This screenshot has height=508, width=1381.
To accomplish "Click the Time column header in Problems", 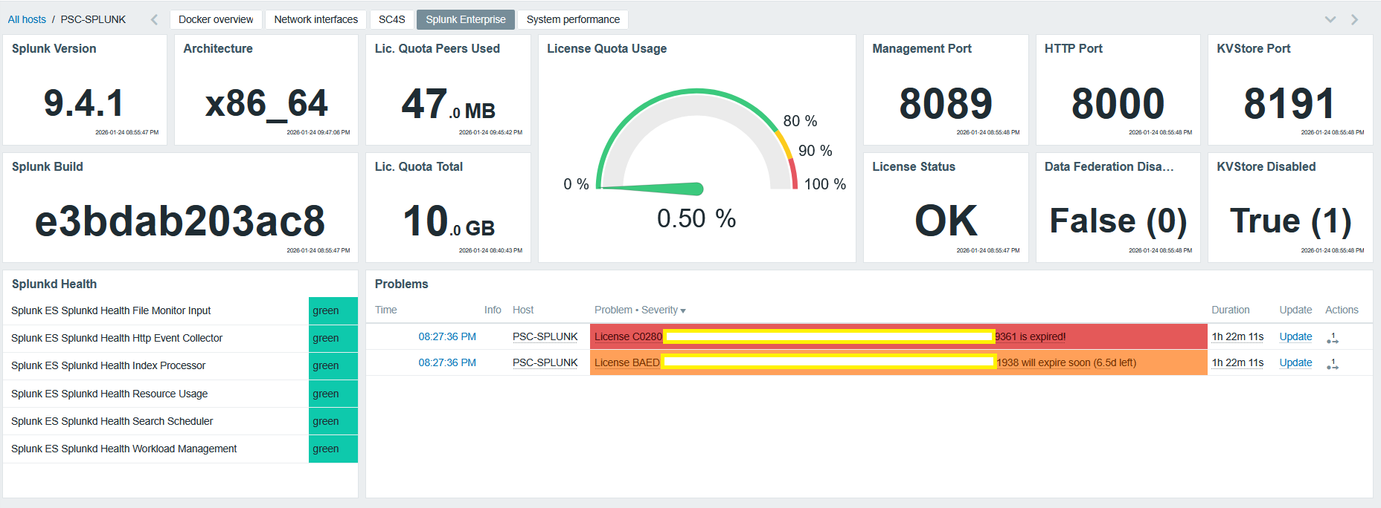I will (385, 310).
